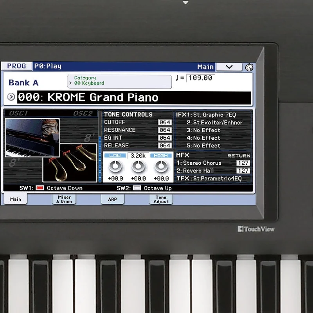Switch to the Mixer & Drum tab

[x=63, y=200]
